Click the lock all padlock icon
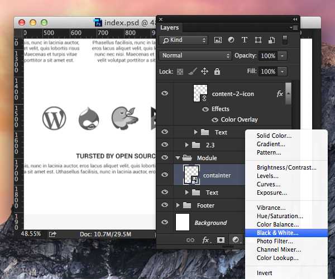Viewport: 335px width, 279px height. (x=217, y=71)
